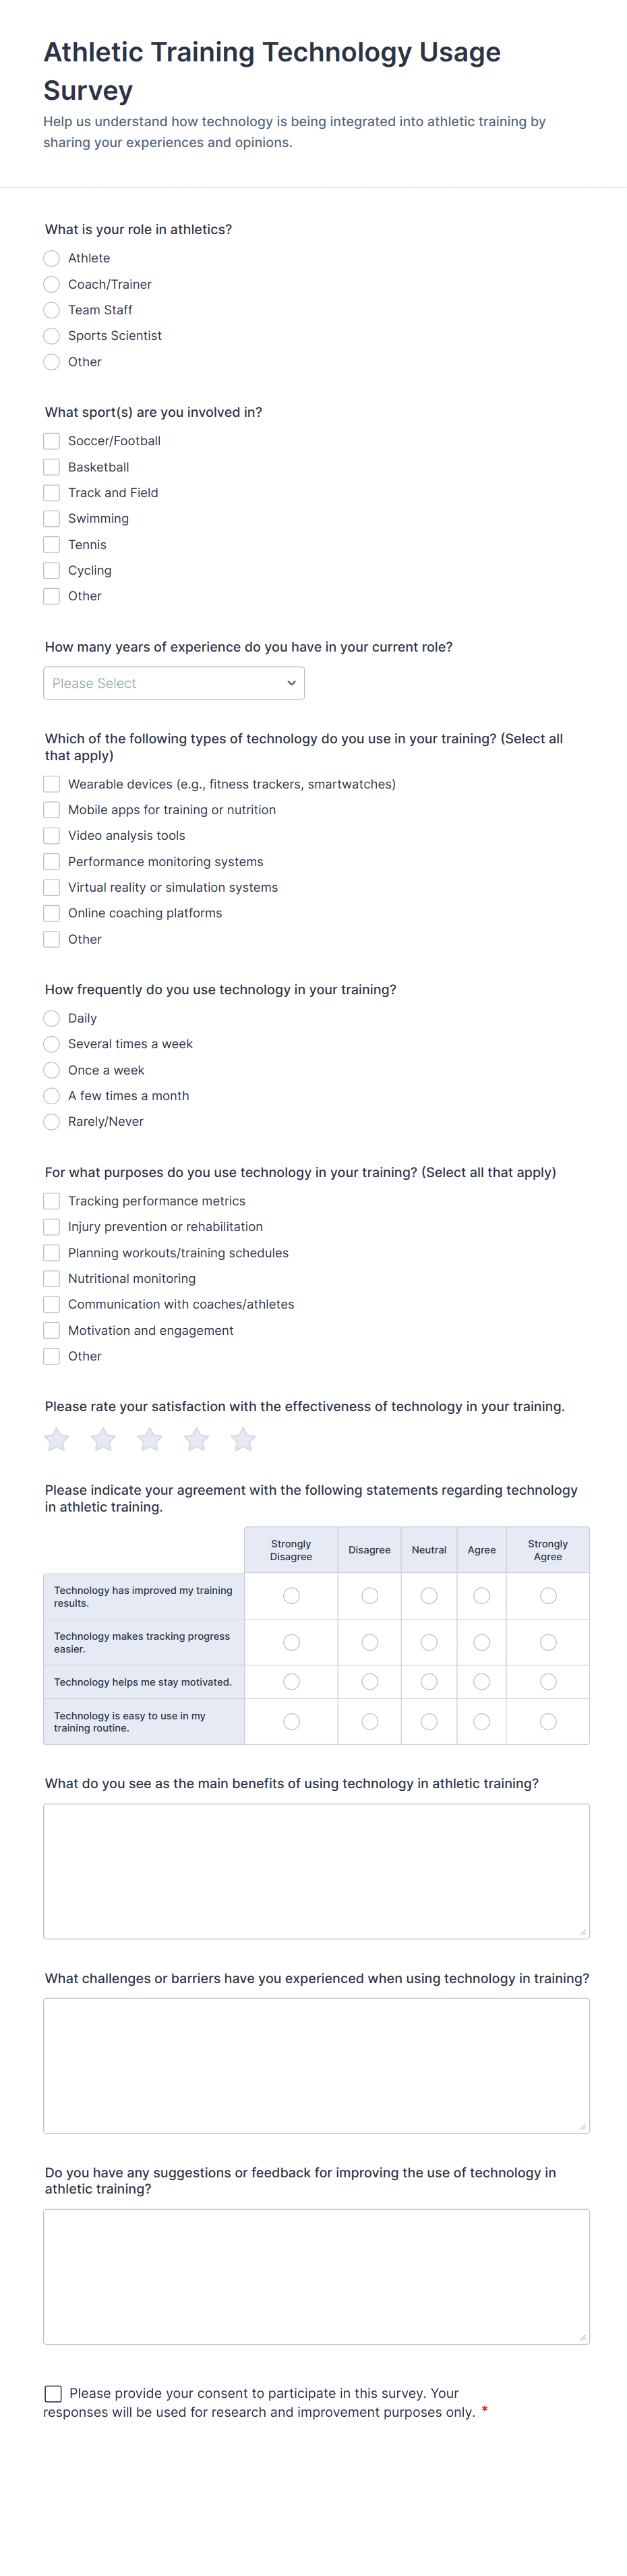
Task: Enable the Cycling option
Action: [x=51, y=570]
